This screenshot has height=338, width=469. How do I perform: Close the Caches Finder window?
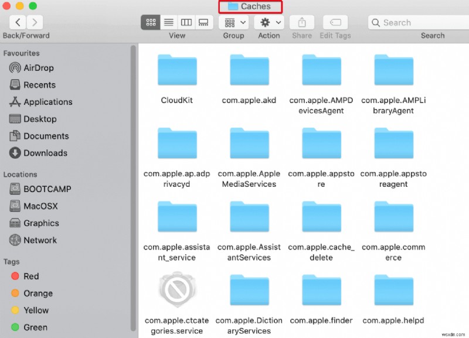(6, 6)
